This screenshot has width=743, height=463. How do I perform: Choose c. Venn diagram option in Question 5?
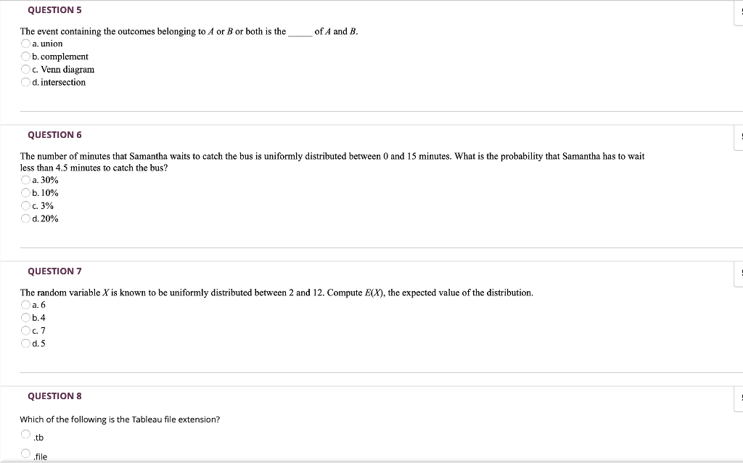(25, 70)
